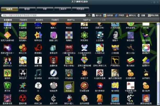Open the white sheep 云 game icon
160x106 pixels.
(38, 86)
